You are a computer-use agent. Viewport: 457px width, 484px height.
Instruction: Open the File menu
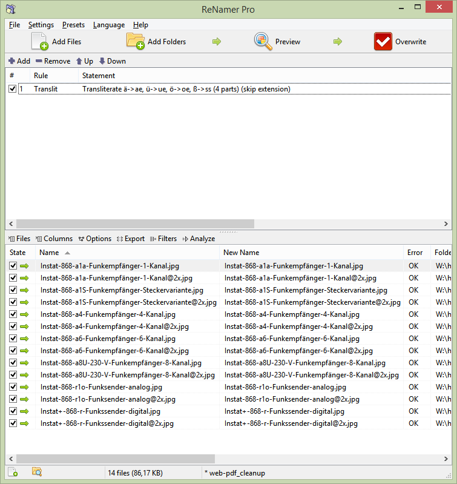click(15, 25)
